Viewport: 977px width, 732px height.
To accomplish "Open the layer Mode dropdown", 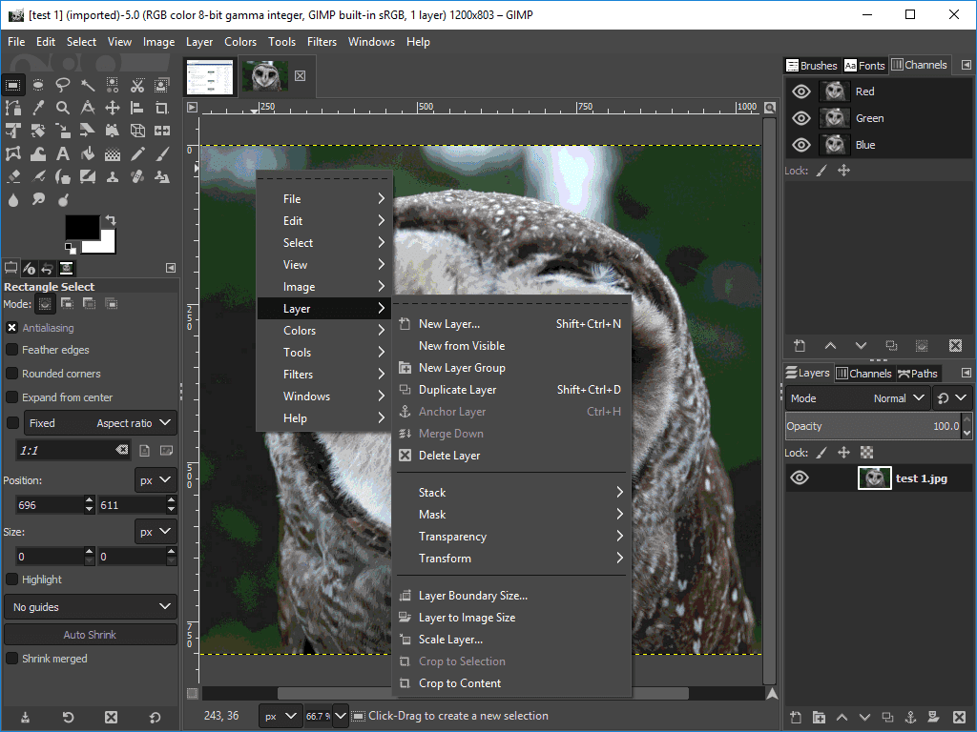I will 897,397.
